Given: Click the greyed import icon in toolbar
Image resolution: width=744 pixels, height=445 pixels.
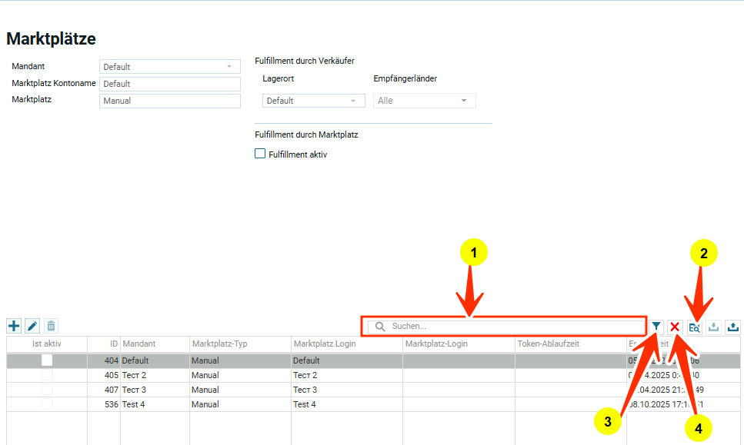Looking at the screenshot, I should [x=713, y=327].
